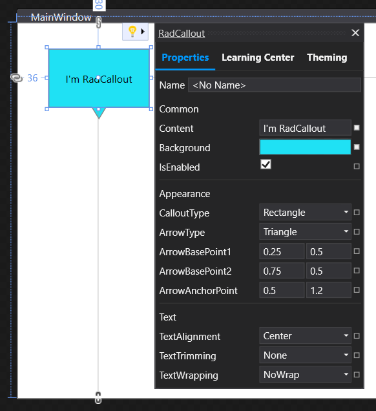Click the Content property marker square

[357, 128]
